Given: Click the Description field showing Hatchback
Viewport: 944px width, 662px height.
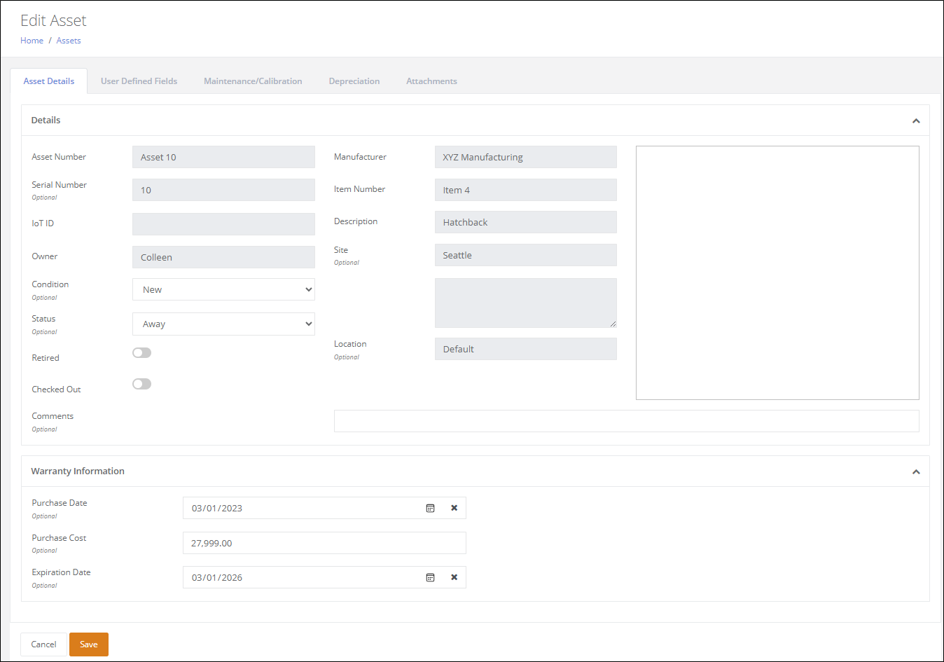Looking at the screenshot, I should pyautogui.click(x=526, y=222).
